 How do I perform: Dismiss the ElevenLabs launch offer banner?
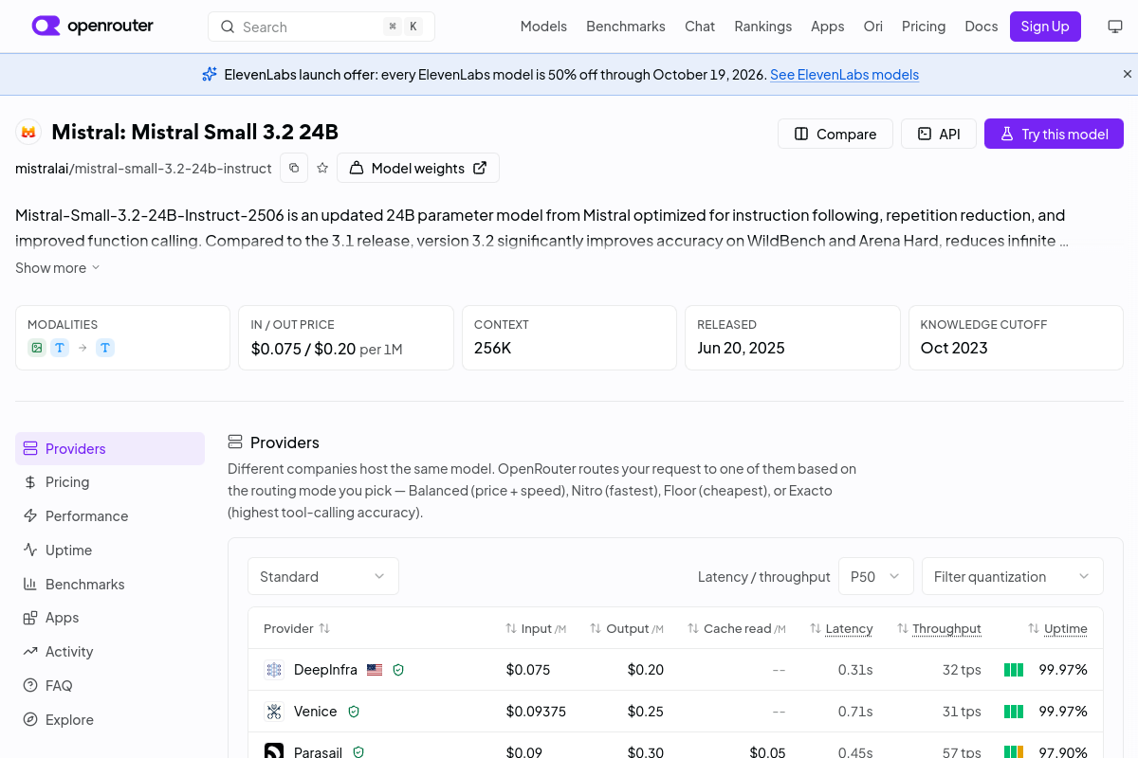1128,74
